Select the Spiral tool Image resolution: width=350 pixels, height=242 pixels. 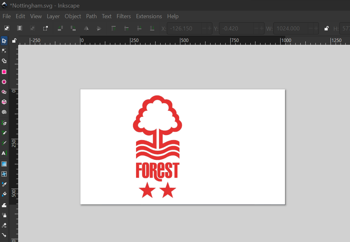click(4, 112)
